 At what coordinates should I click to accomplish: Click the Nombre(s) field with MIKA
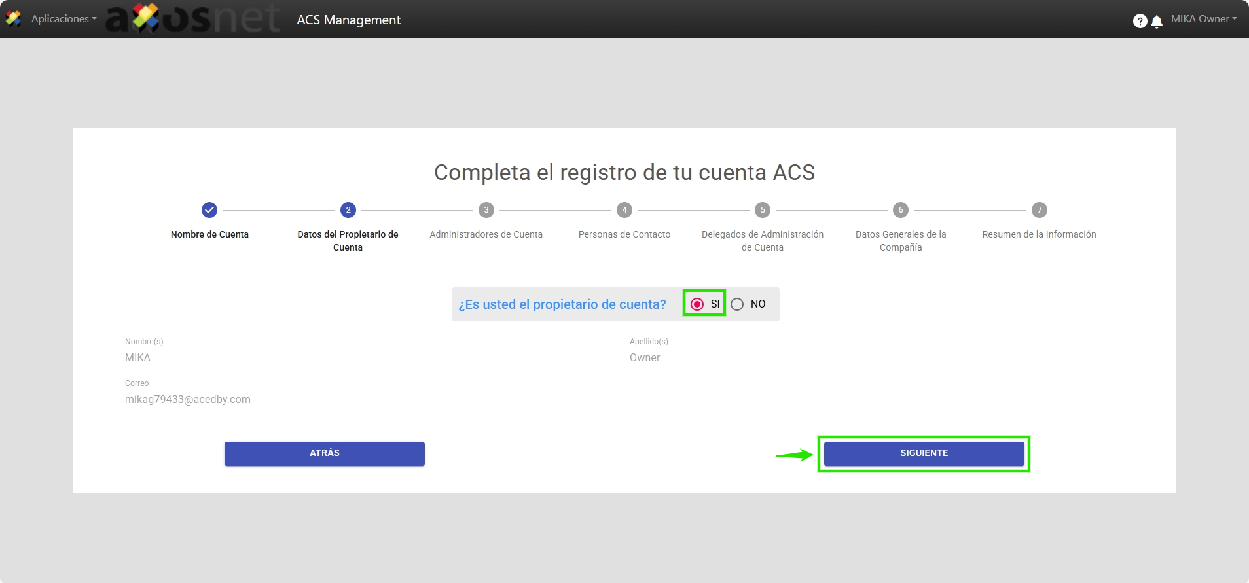click(x=372, y=357)
